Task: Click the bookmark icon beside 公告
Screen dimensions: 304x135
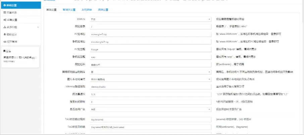Action: [4, 51]
